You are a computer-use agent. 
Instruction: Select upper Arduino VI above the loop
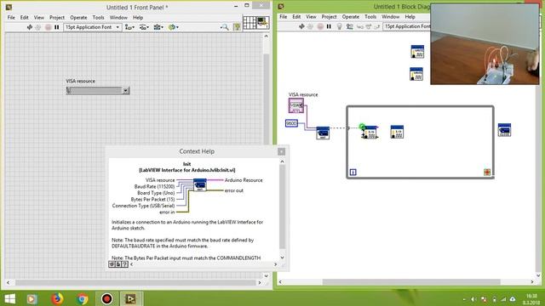point(417,52)
